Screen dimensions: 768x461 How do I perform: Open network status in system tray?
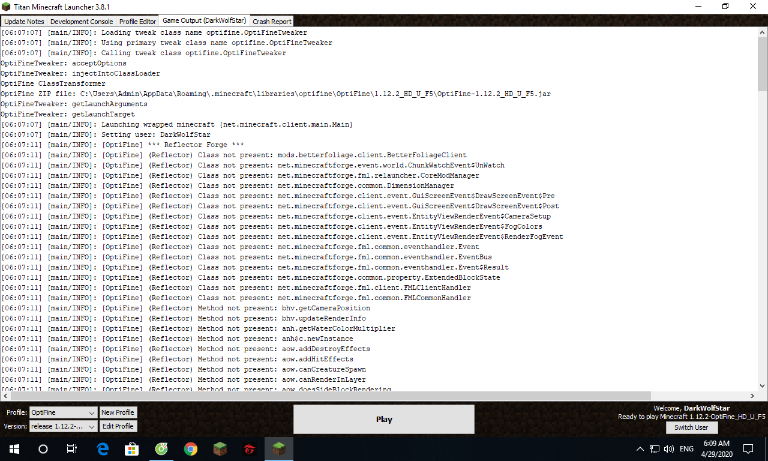click(655, 448)
